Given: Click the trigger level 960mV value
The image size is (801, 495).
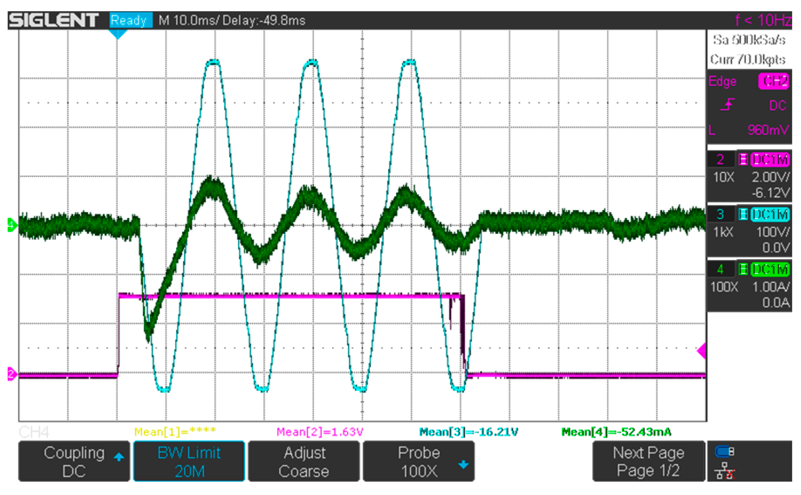Looking at the screenshot, I should pyautogui.click(x=768, y=130).
